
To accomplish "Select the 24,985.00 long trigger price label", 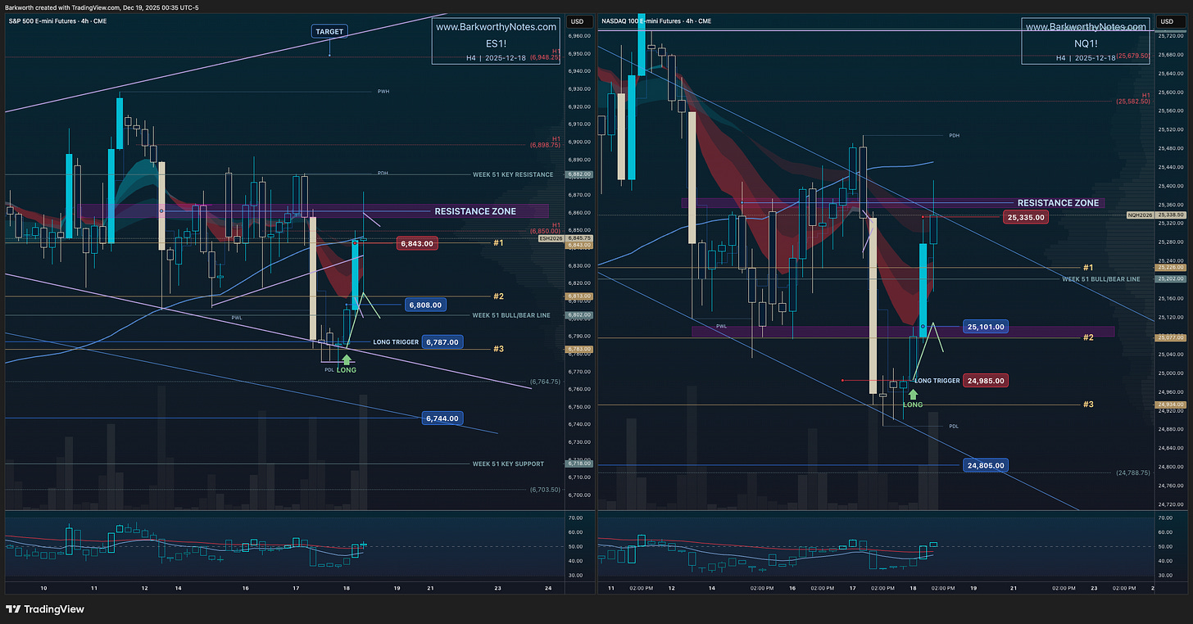I will [x=986, y=381].
